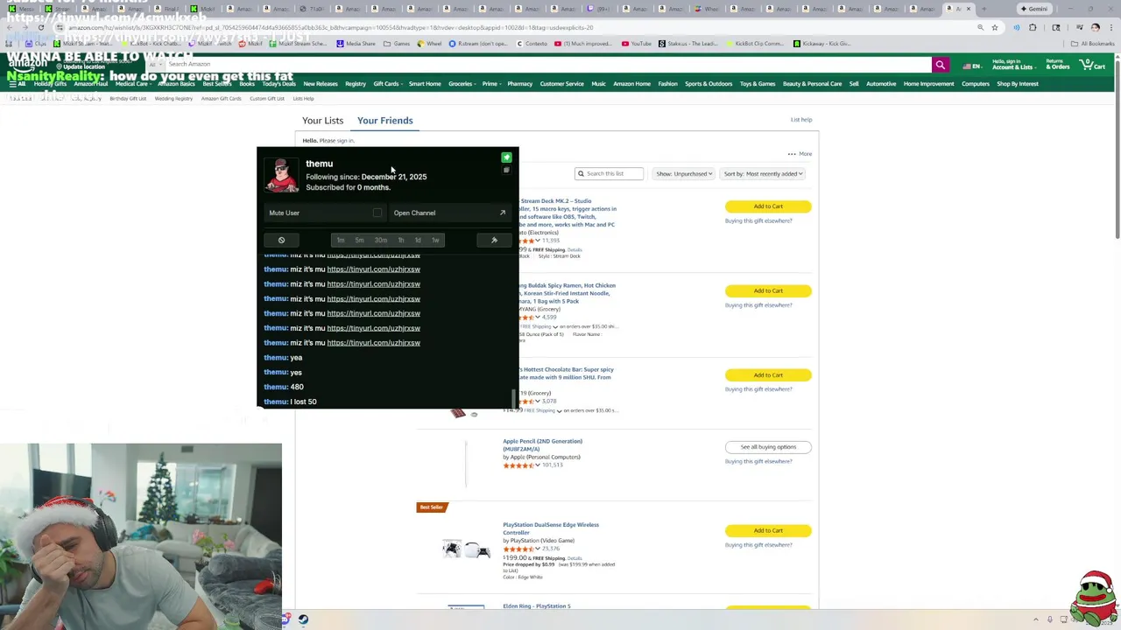This screenshot has width=1121, height=630.
Task: Open Shop By Interest nav item
Action: tap(1017, 84)
